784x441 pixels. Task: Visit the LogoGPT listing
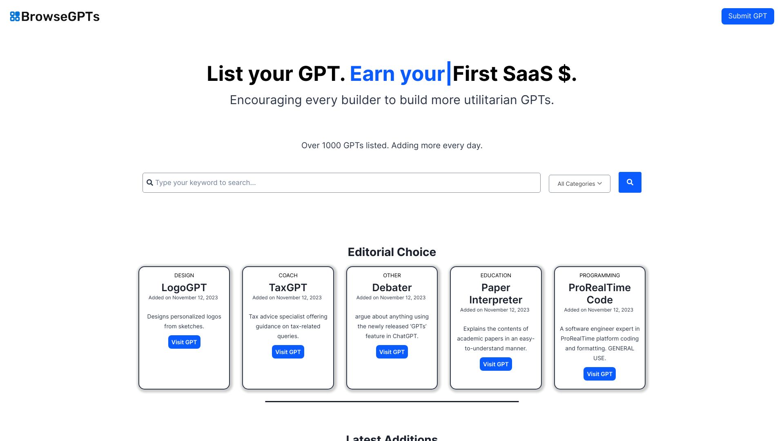[x=184, y=342]
